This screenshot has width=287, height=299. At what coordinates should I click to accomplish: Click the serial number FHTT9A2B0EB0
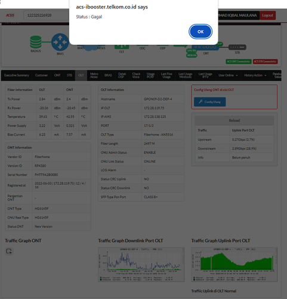coord(47,175)
